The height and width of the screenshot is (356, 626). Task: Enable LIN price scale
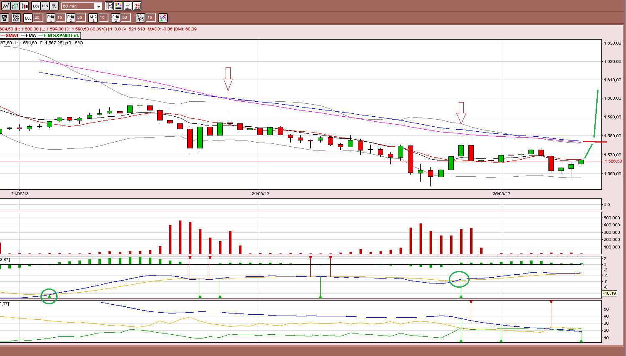click(x=45, y=6)
